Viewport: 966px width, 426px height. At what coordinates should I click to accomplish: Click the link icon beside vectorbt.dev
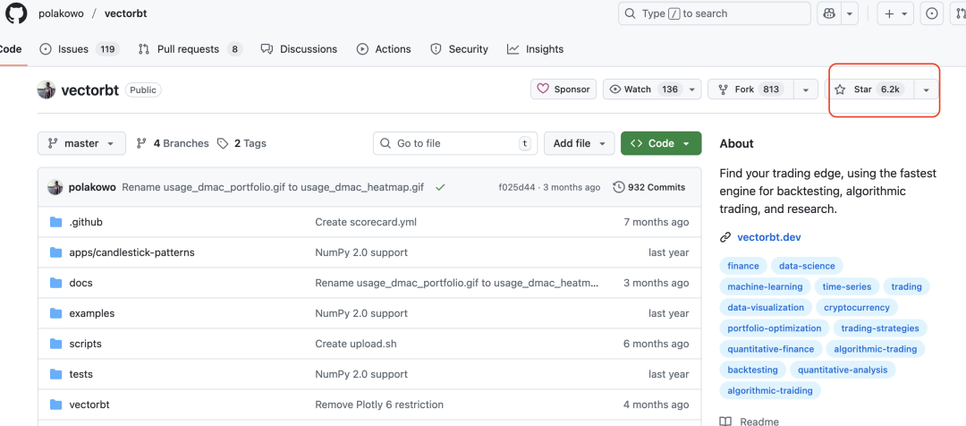pos(725,237)
